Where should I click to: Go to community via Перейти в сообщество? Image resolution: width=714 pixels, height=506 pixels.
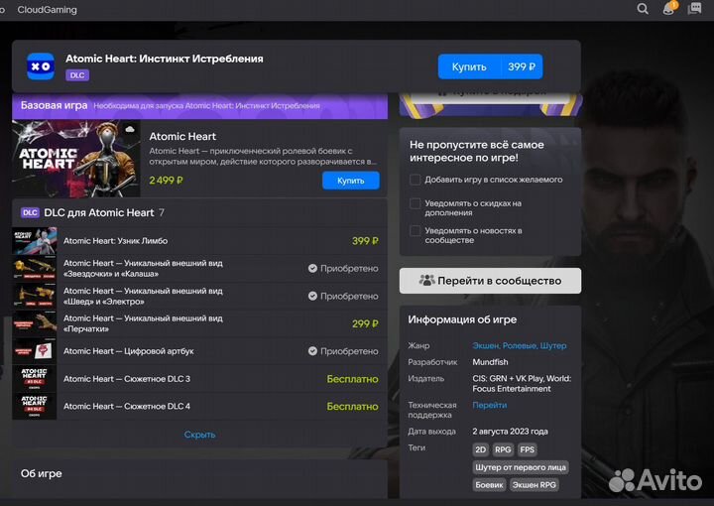491,281
